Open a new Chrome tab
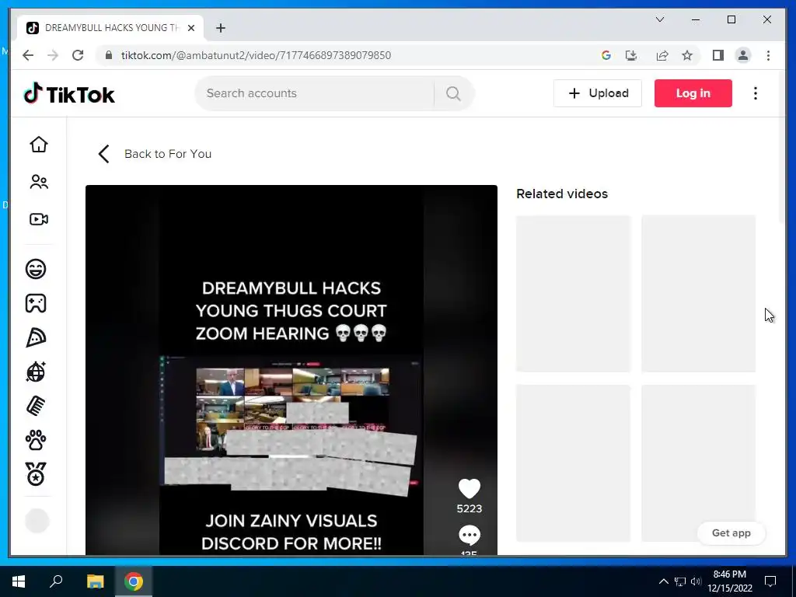The height and width of the screenshot is (597, 796). click(x=220, y=28)
